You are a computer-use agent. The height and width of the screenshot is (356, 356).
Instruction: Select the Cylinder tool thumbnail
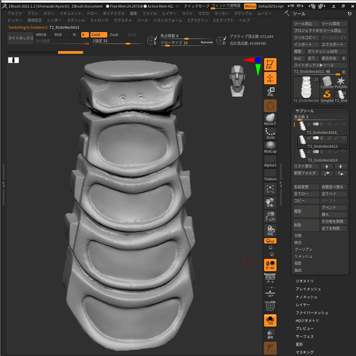[327, 83]
